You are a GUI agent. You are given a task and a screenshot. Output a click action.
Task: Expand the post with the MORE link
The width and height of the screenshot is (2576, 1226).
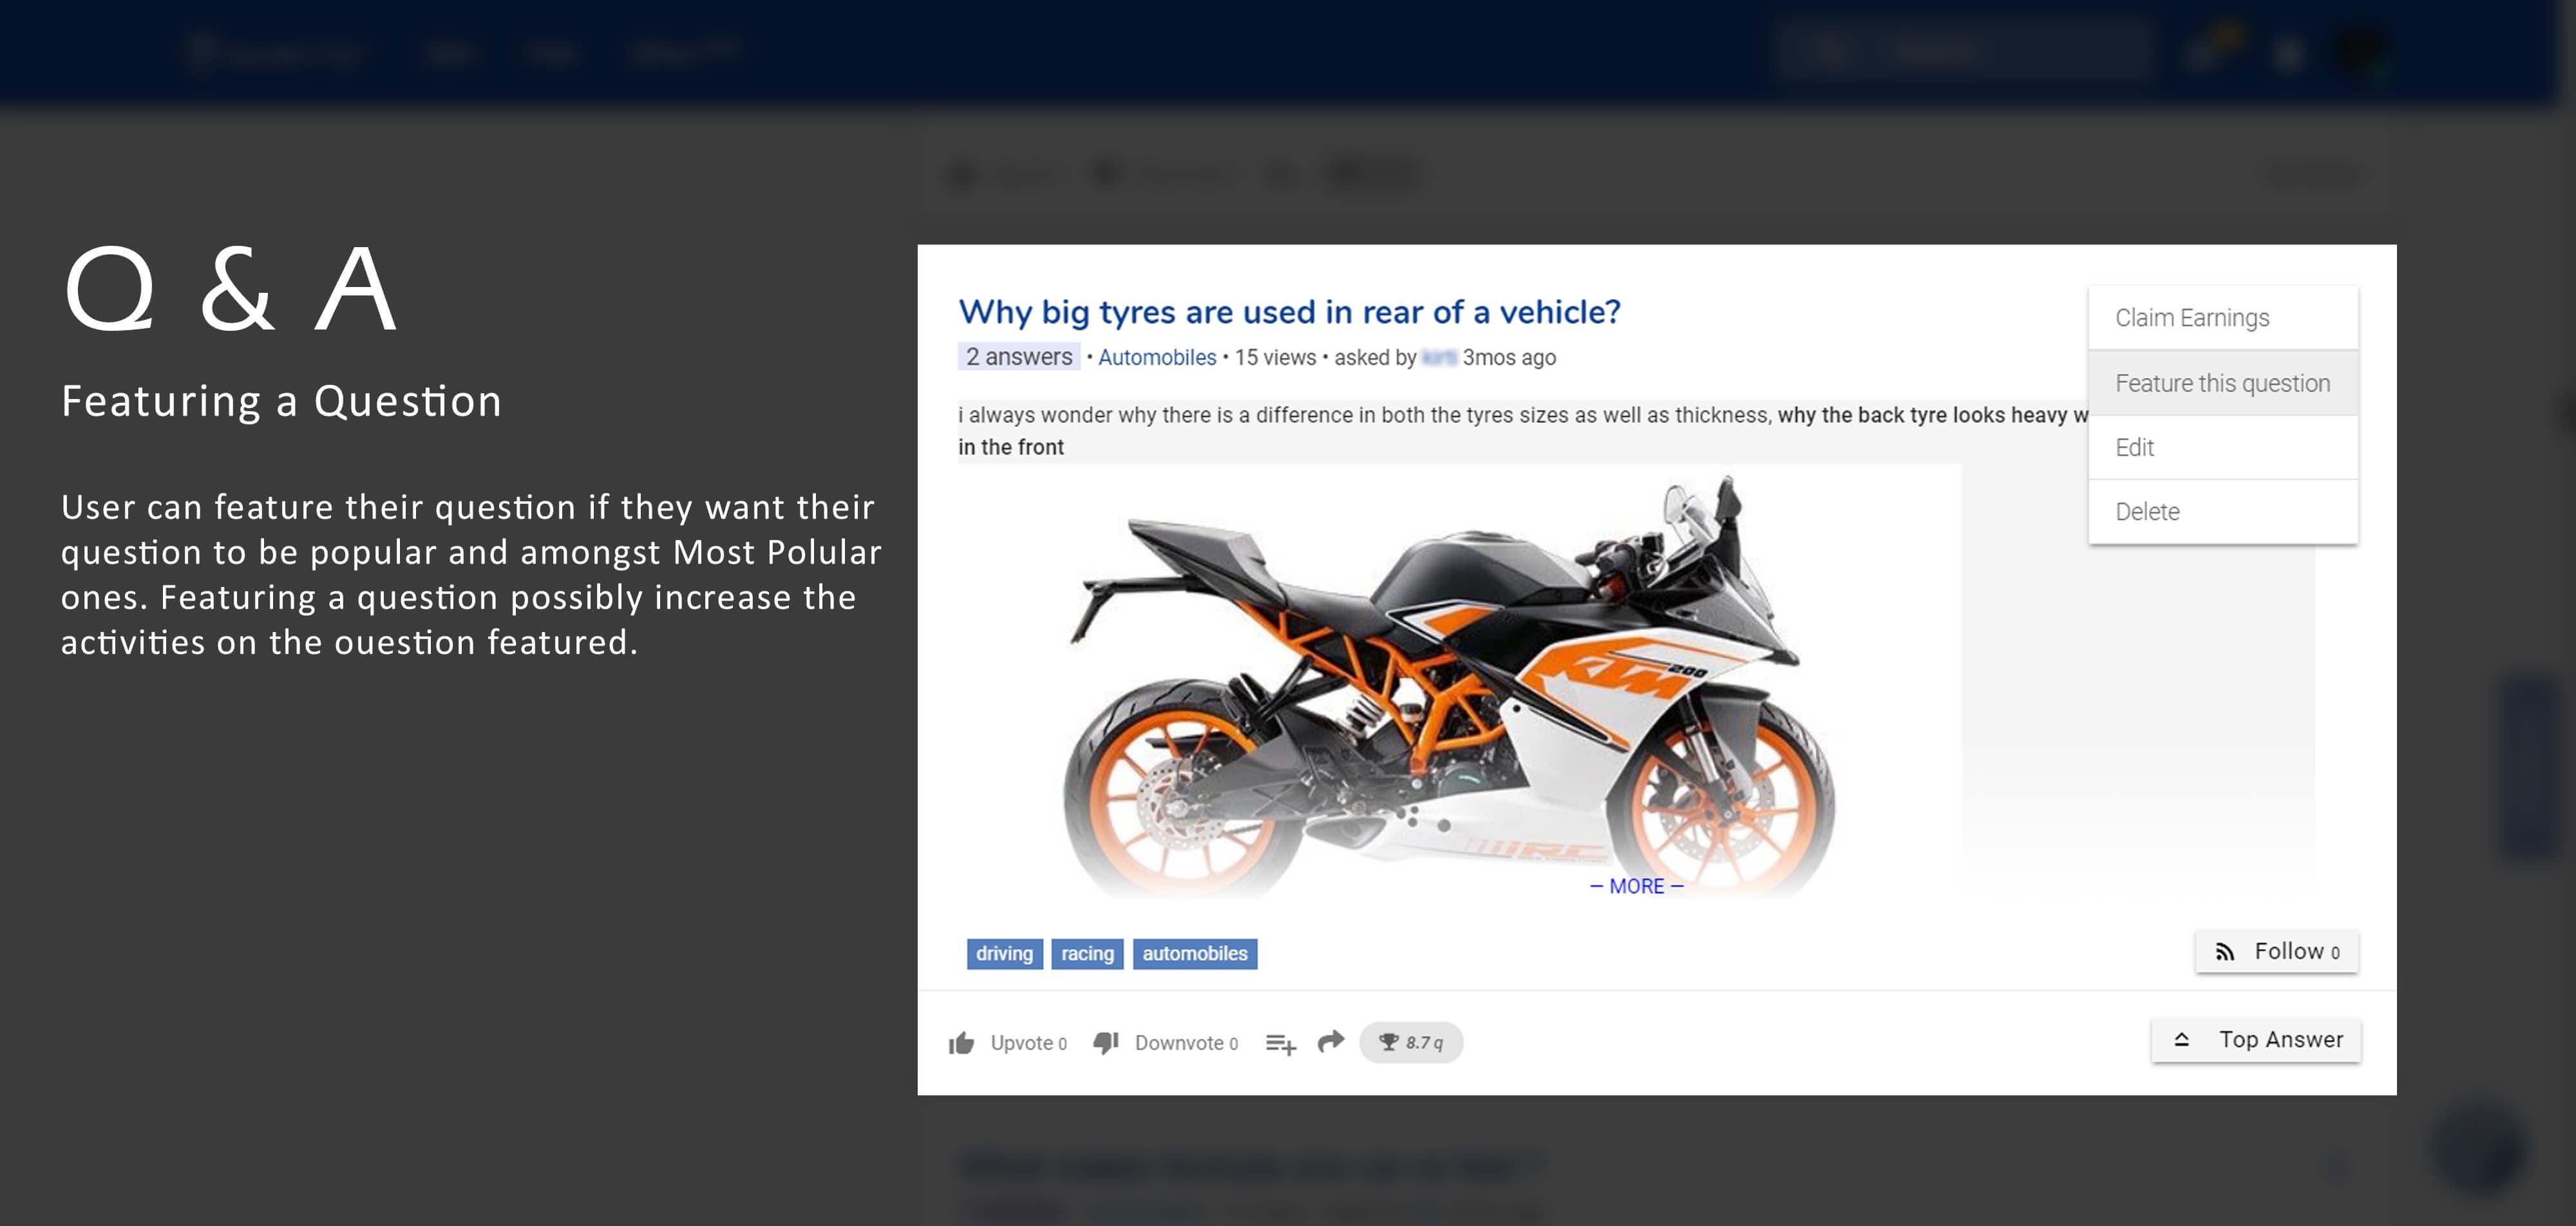click(x=1636, y=886)
